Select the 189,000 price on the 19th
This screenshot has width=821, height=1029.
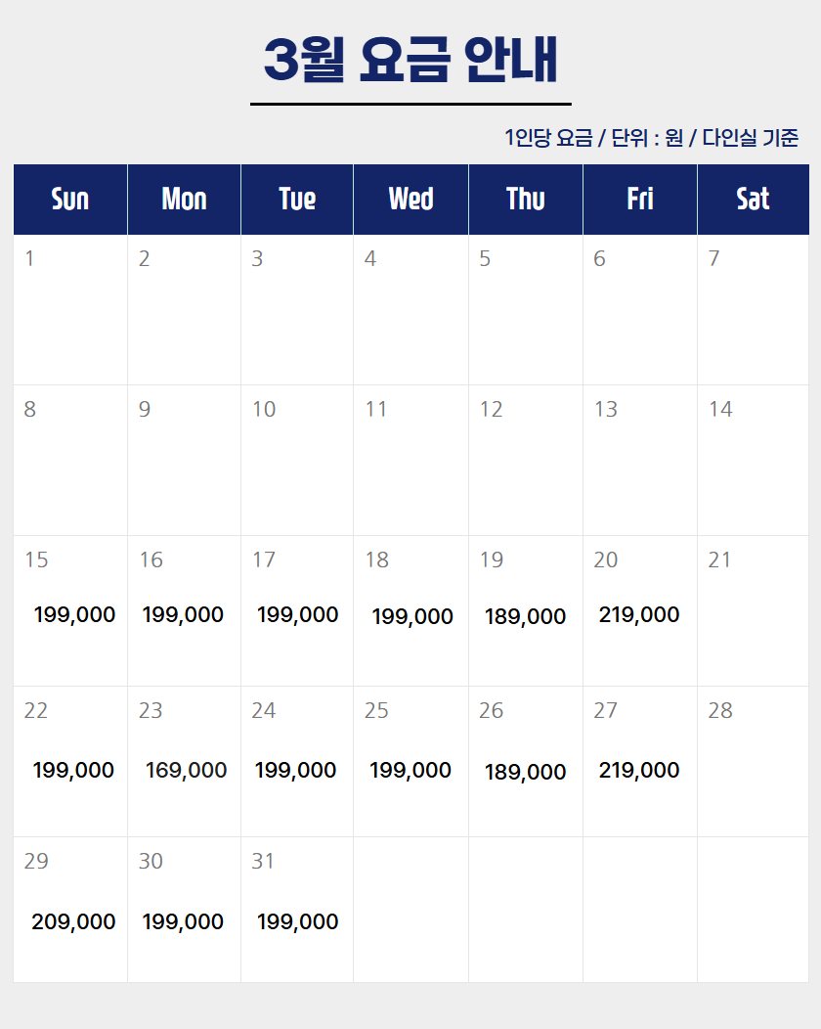525,617
